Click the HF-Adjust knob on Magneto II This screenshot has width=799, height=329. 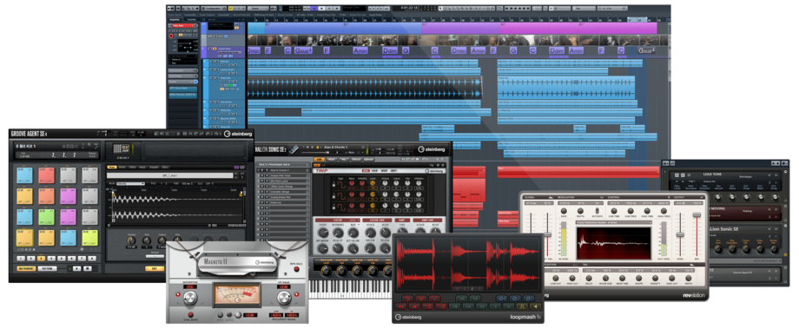click(x=284, y=299)
